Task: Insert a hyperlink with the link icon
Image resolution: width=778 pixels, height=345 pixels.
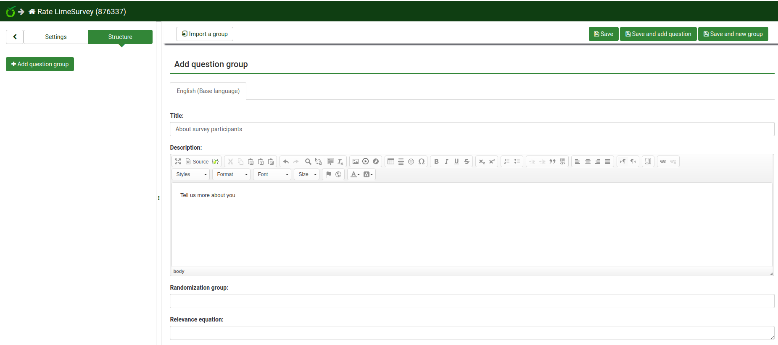Action: (x=663, y=161)
